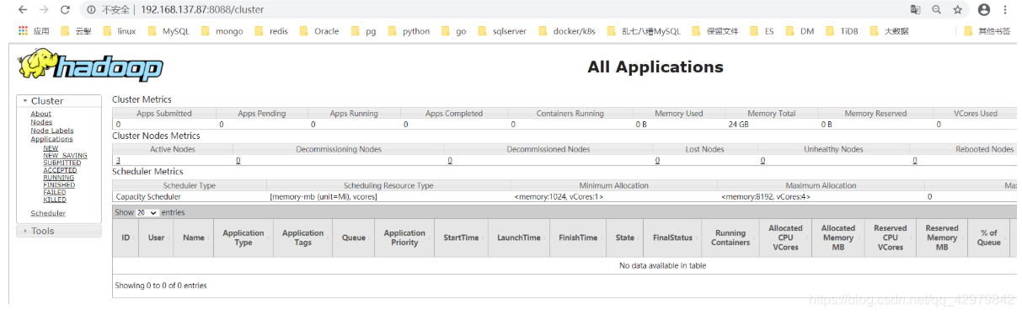The height and width of the screenshot is (315, 1022).
Task: Open the TiDB bookmark folder
Action: 841,31
